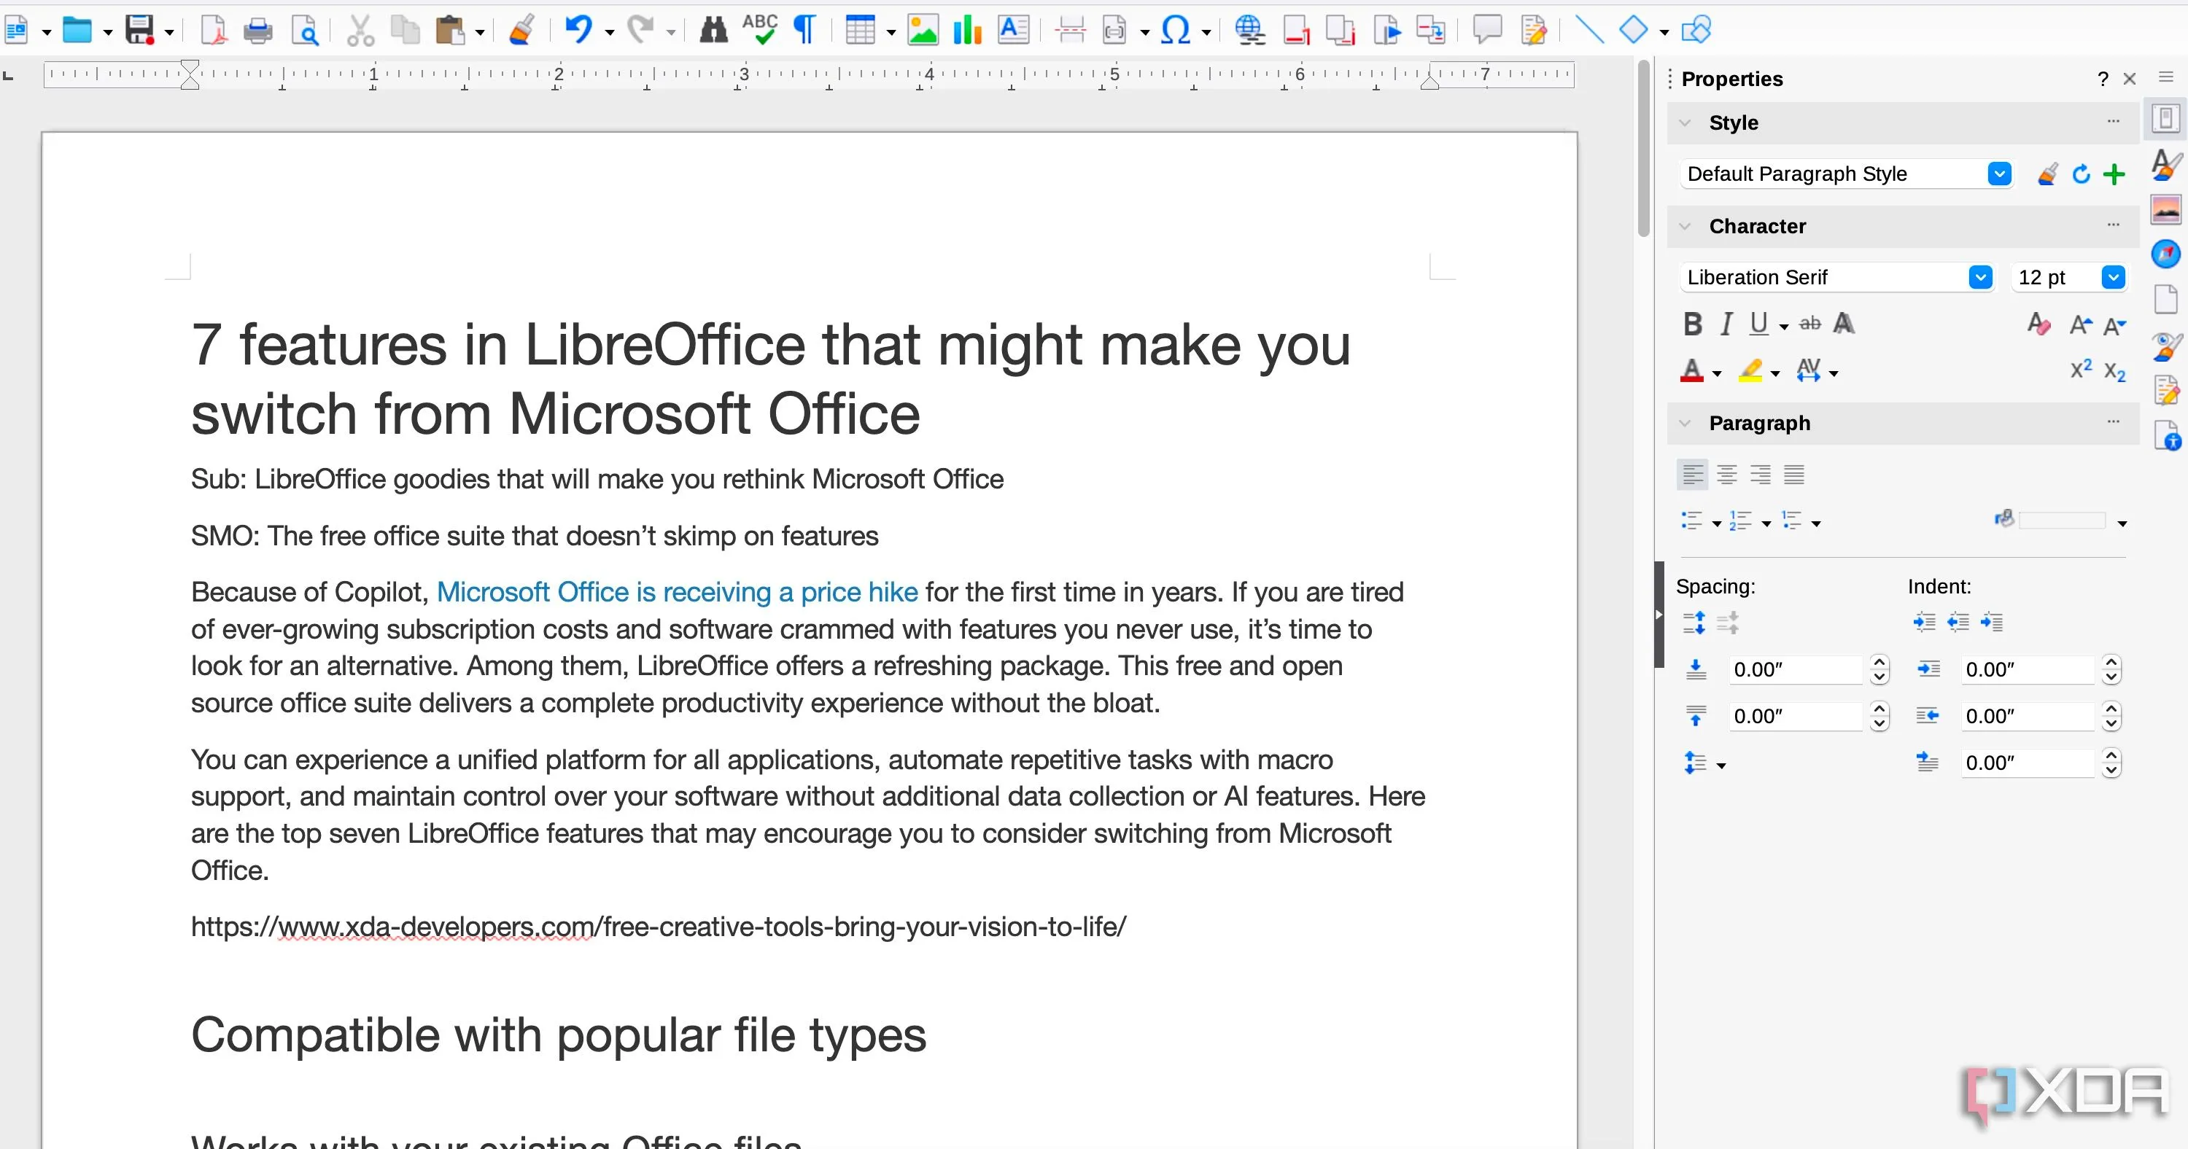
Task: Insert Text Box icon
Action: click(1013, 31)
